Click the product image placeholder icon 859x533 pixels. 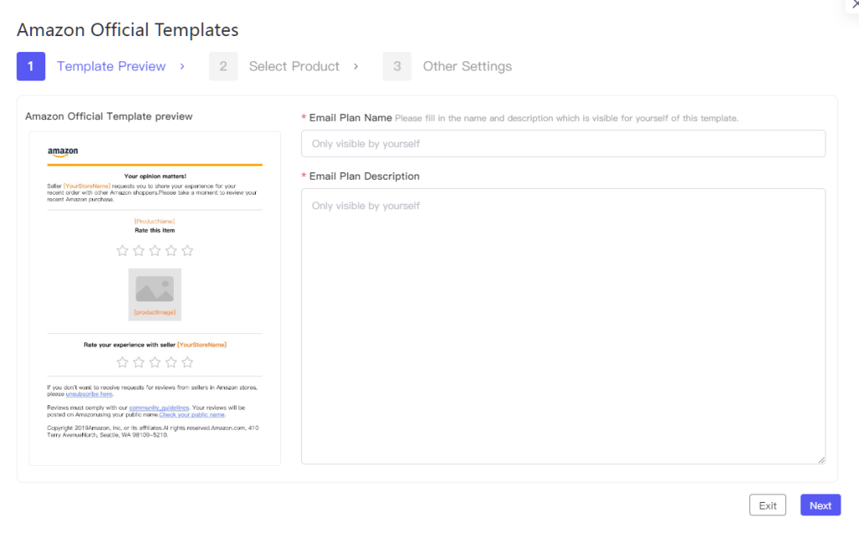pos(154,290)
